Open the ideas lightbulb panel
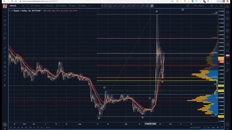Screen dimensions: 232x130 coord(227,37)
